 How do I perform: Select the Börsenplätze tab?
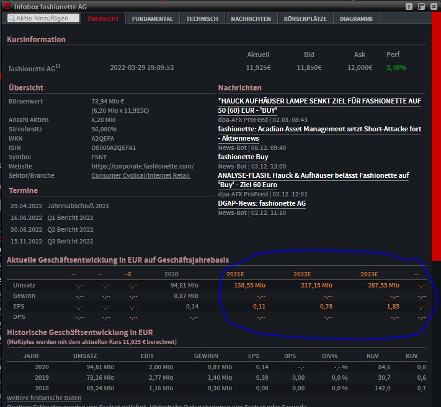point(305,19)
